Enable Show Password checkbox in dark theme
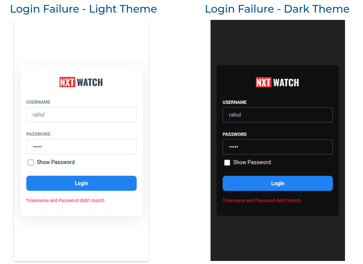Screen dimensions: 363x264 click(x=227, y=163)
